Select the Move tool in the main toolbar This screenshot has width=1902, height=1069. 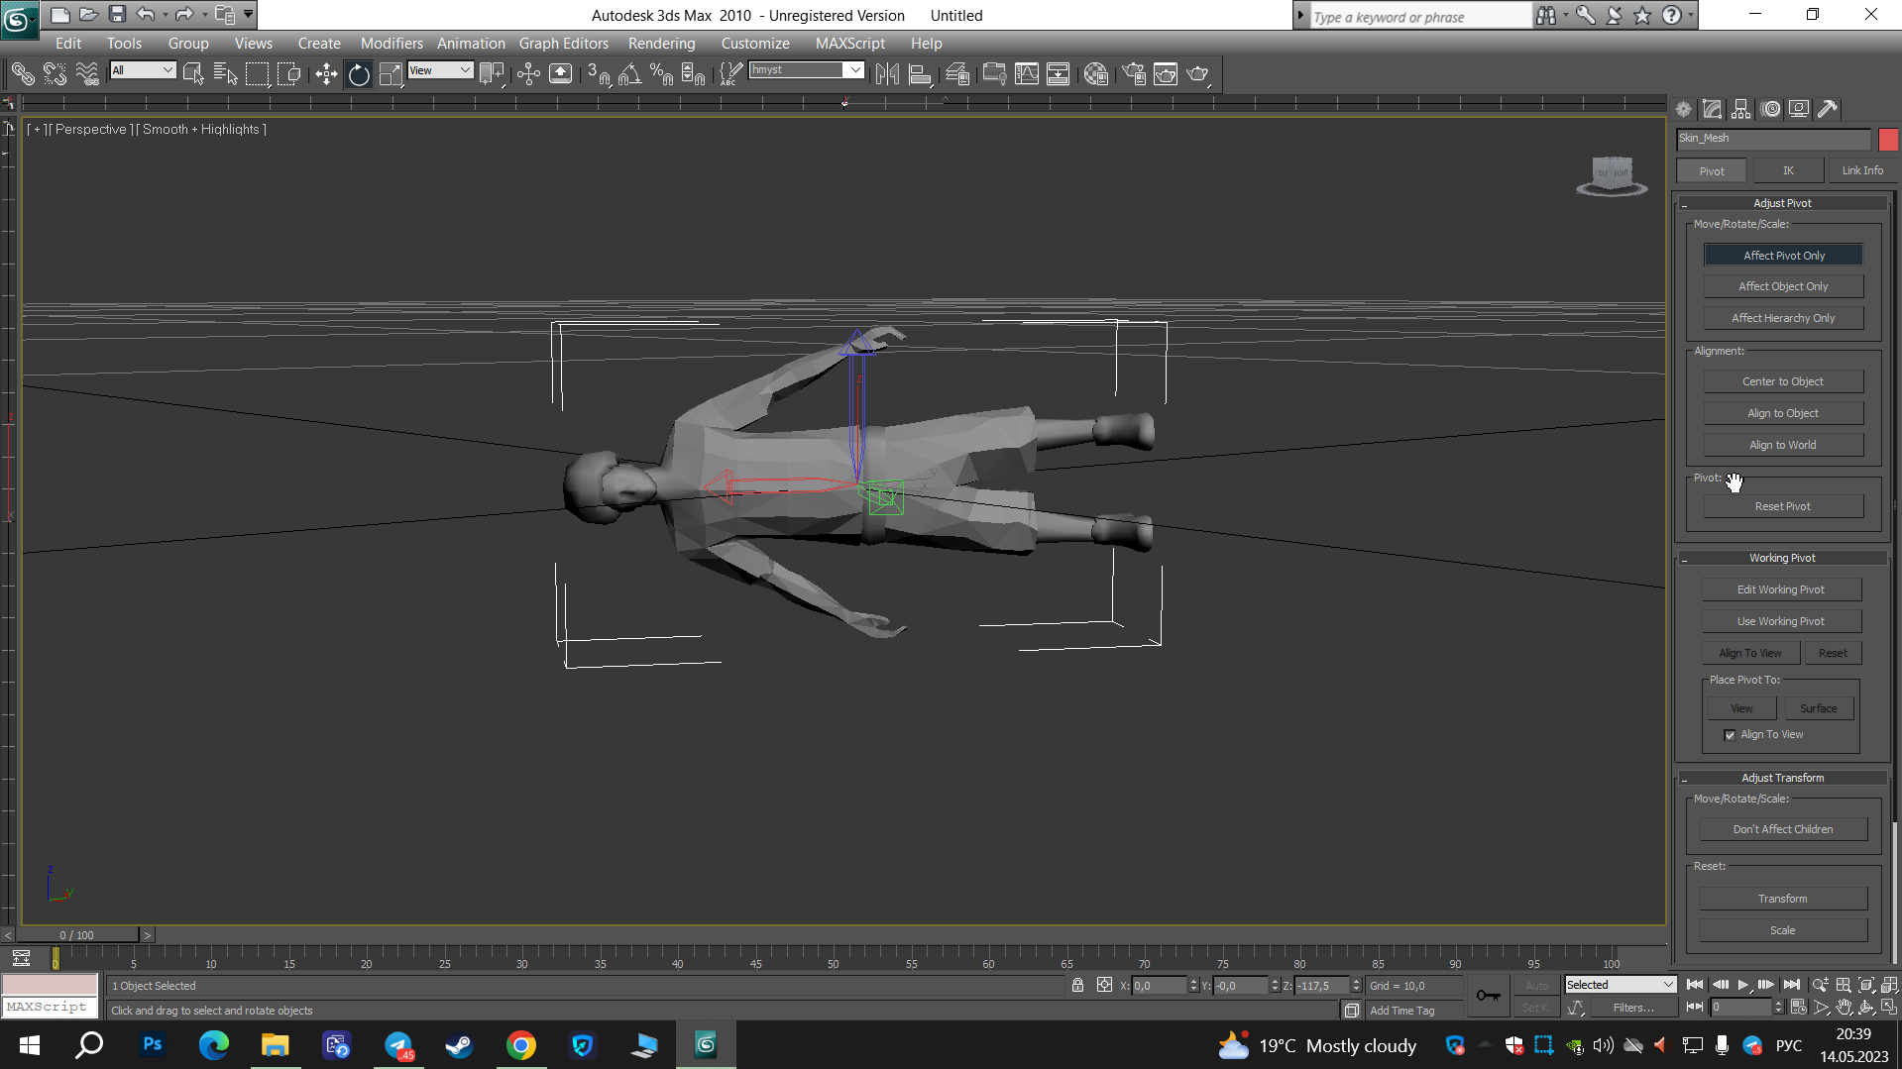coord(326,74)
